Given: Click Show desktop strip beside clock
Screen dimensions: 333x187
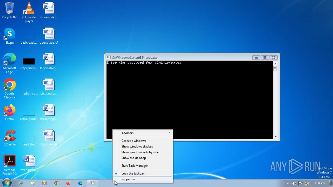Looking at the screenshot, I should (x=331, y=183).
